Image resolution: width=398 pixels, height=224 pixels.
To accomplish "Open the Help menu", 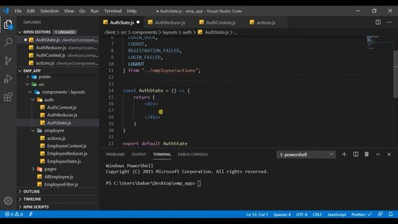I will click(132, 11).
